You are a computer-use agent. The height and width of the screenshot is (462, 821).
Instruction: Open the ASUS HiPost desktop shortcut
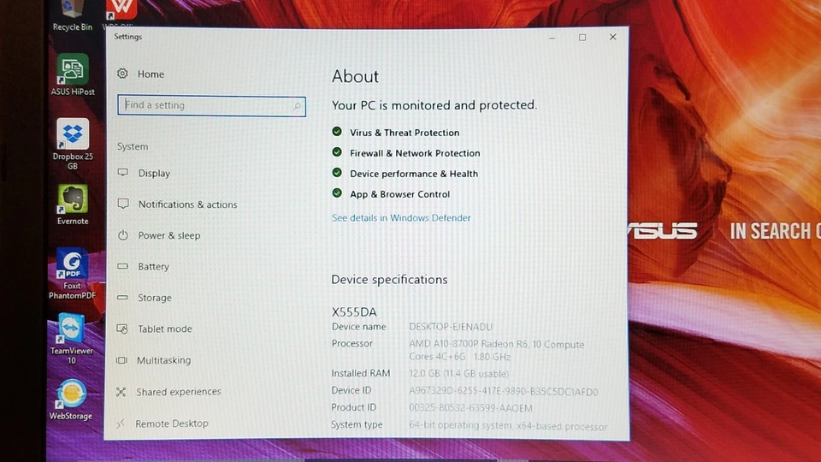(x=72, y=75)
